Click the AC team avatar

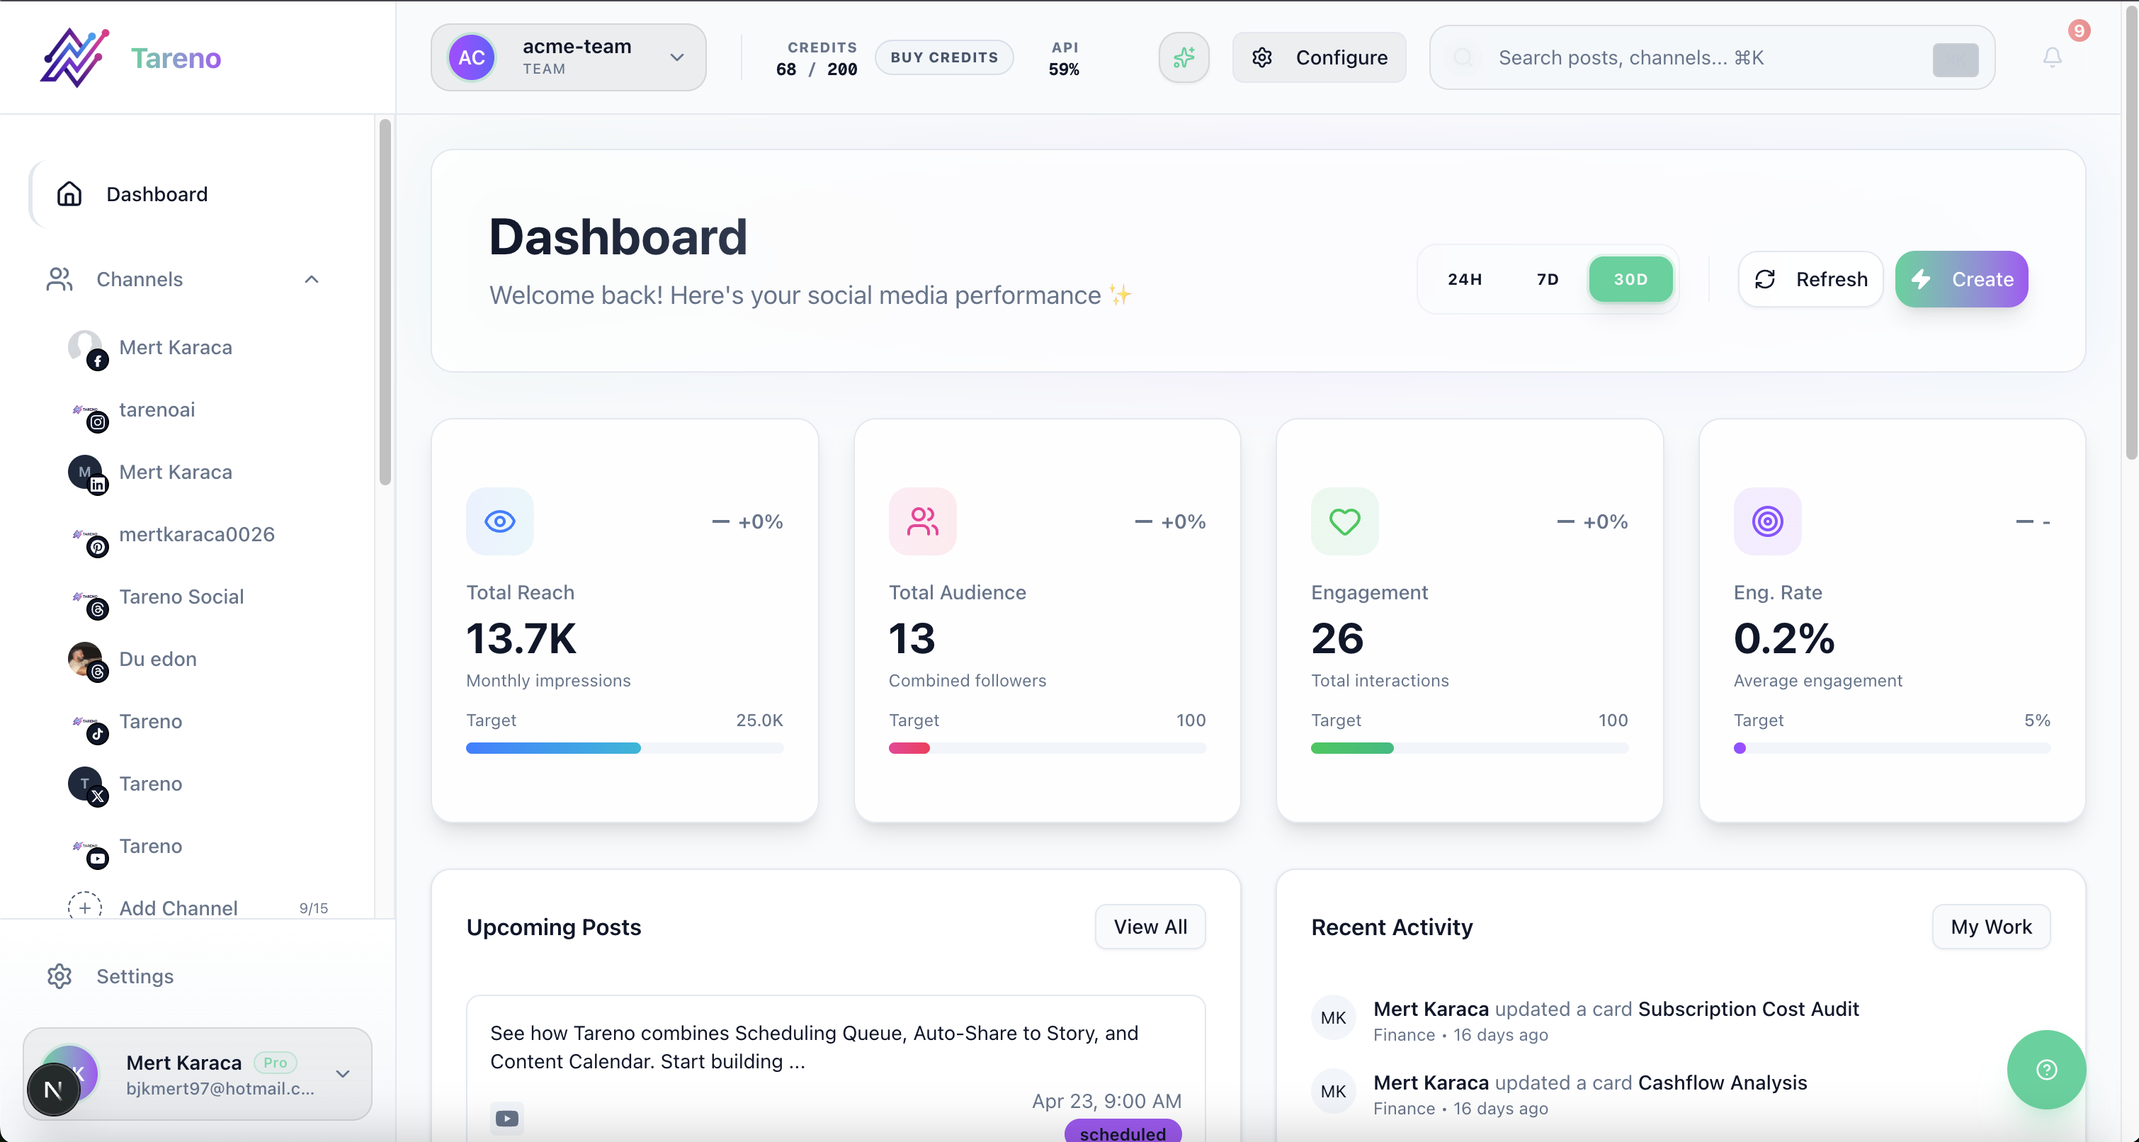pyautogui.click(x=472, y=57)
